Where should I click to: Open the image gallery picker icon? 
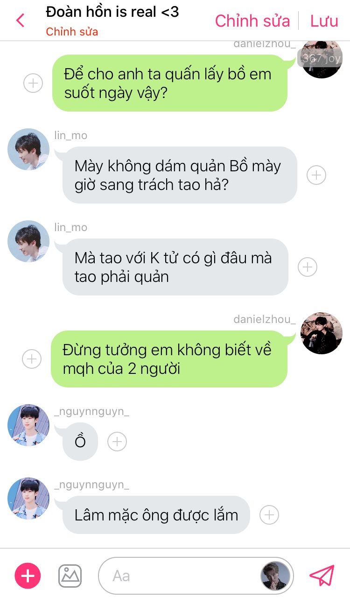pos(70,576)
